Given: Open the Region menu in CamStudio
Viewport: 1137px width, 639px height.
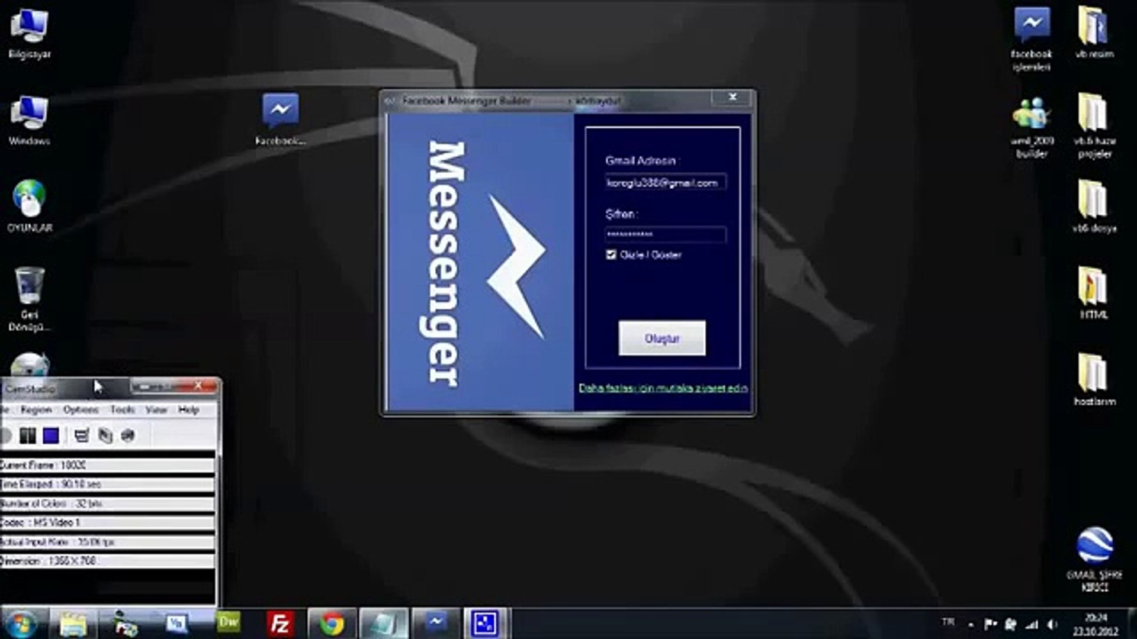Looking at the screenshot, I should point(36,409).
